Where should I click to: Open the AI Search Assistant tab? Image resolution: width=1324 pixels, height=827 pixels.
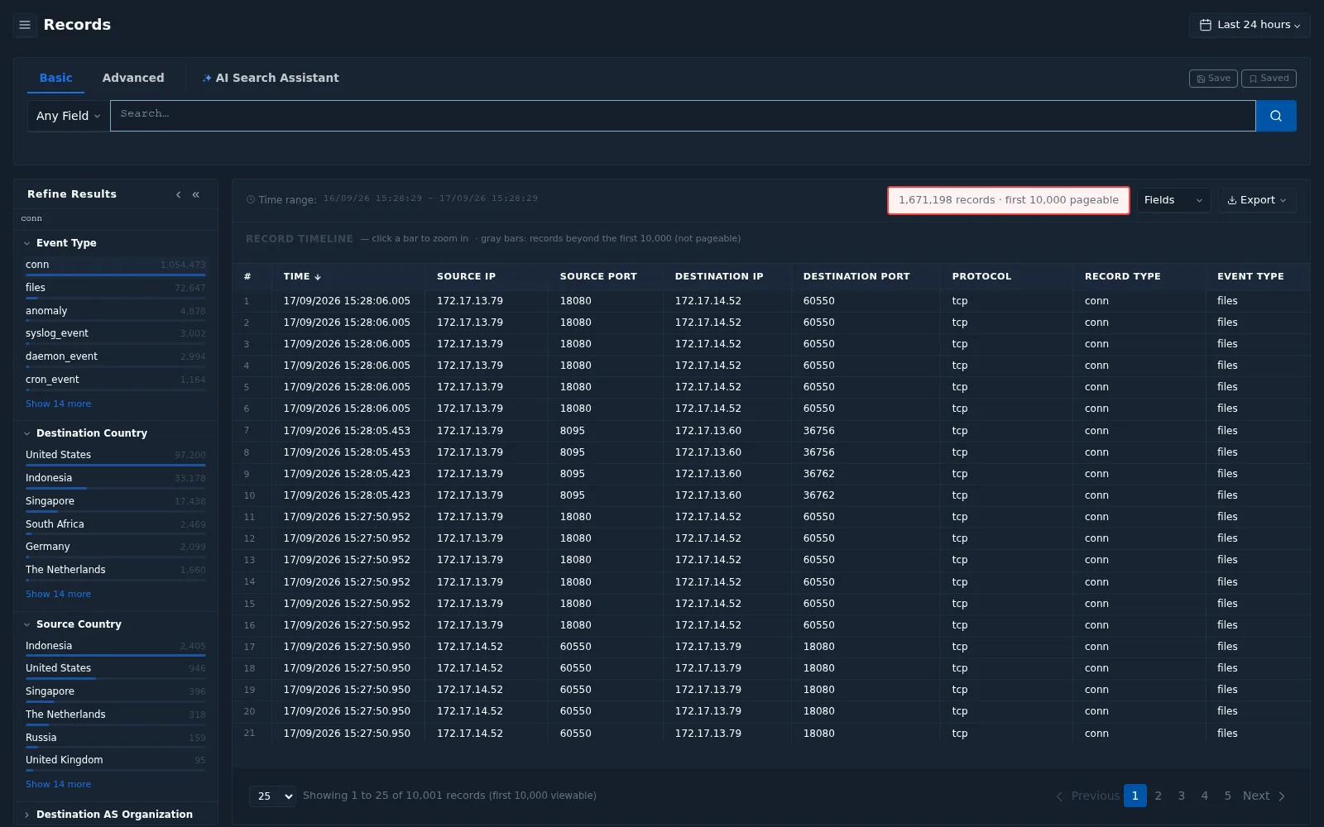click(x=271, y=78)
